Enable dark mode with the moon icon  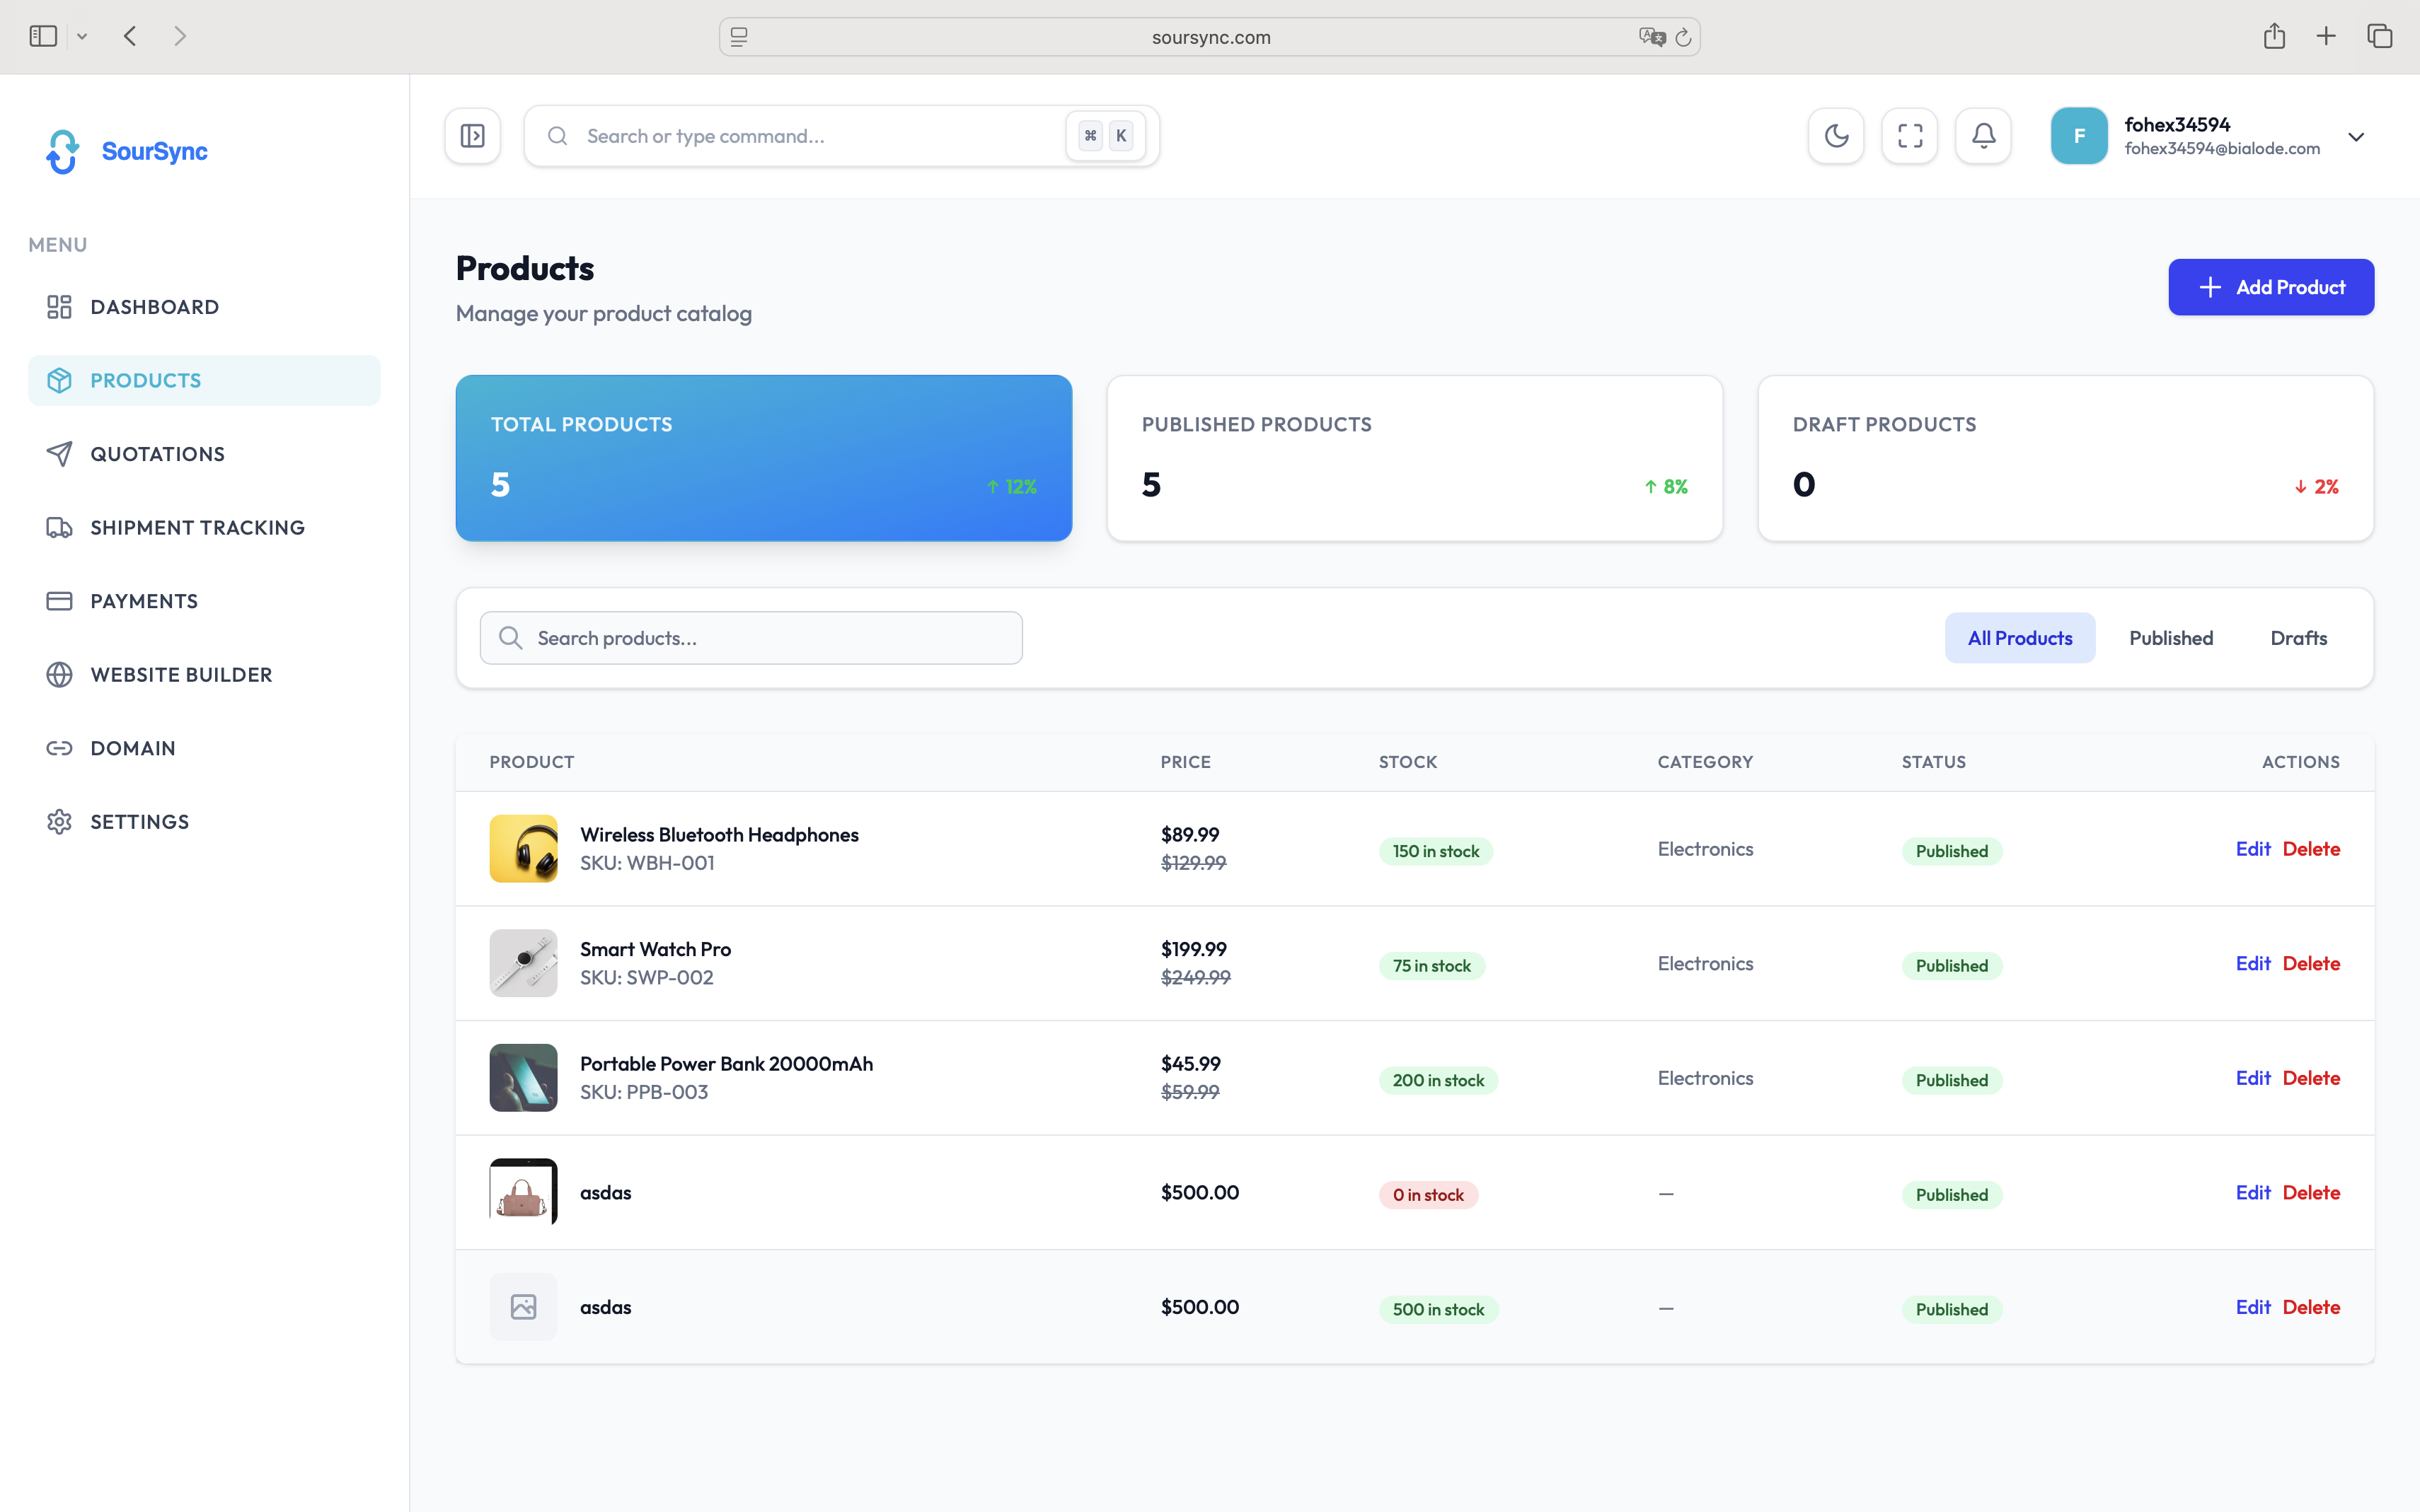coord(1836,135)
